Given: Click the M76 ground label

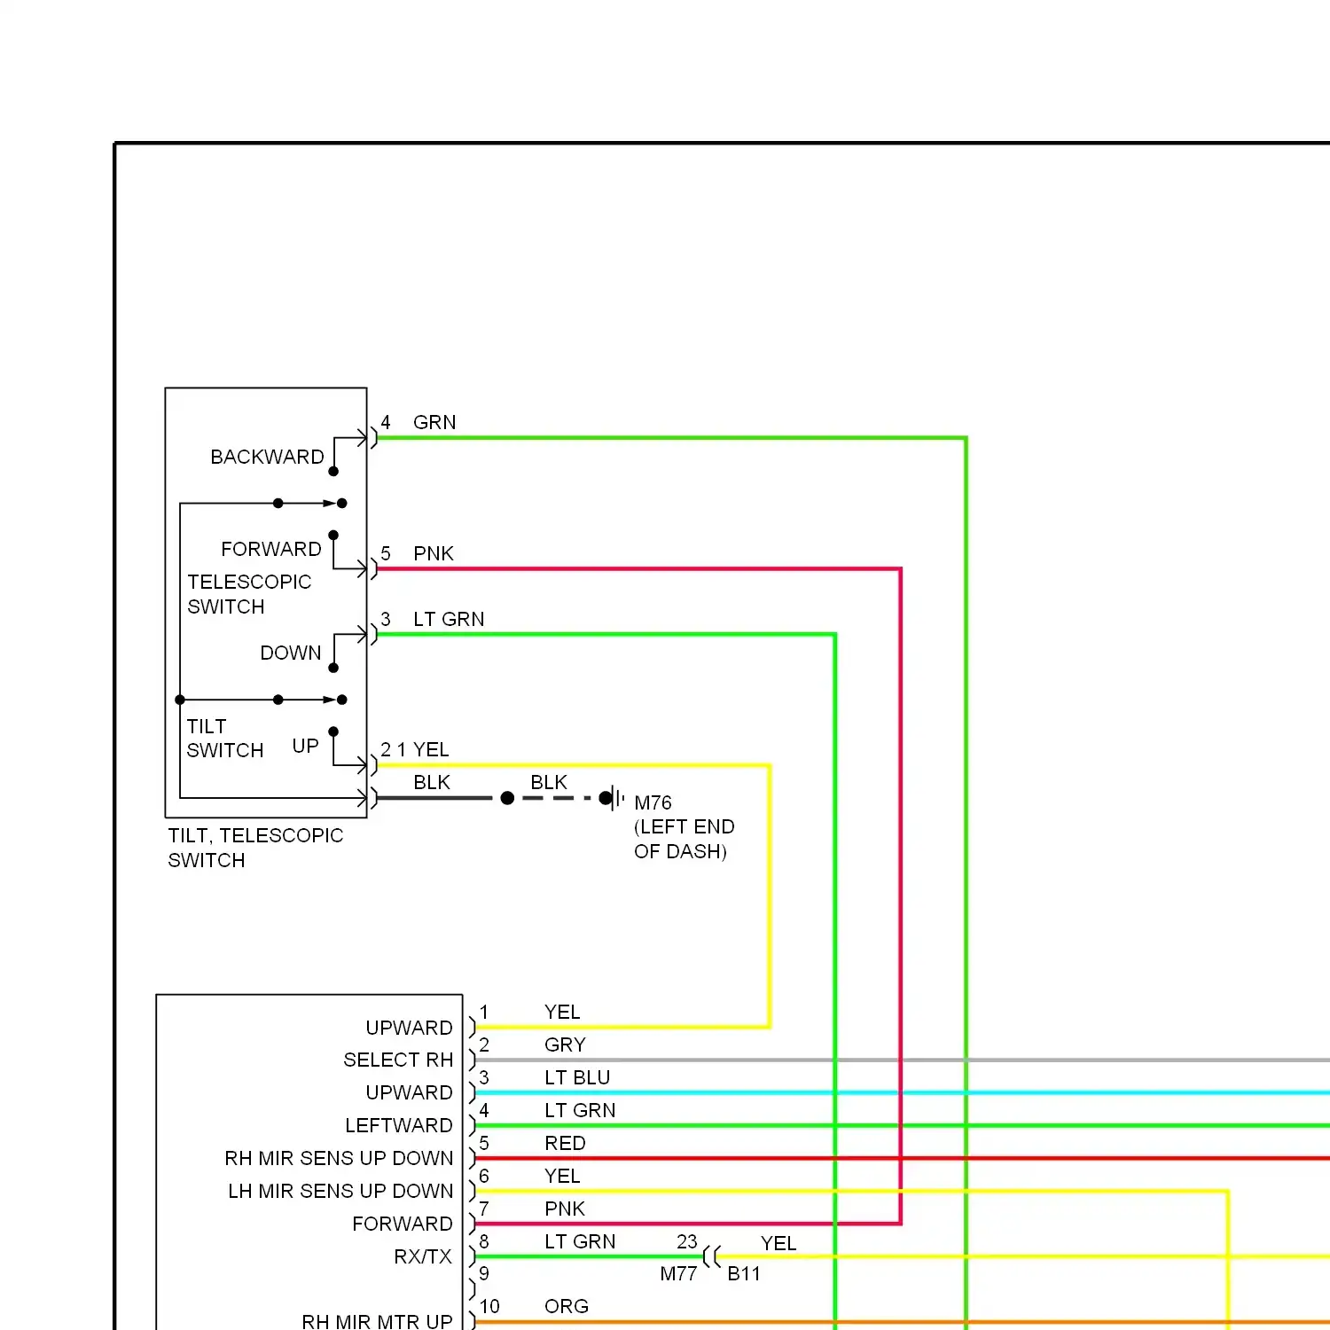Looking at the screenshot, I should point(653,802).
